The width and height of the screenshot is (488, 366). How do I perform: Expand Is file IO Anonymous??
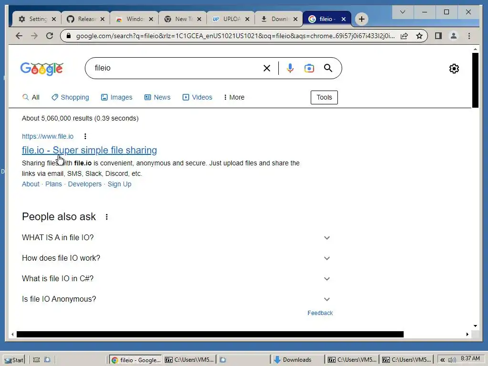176,299
